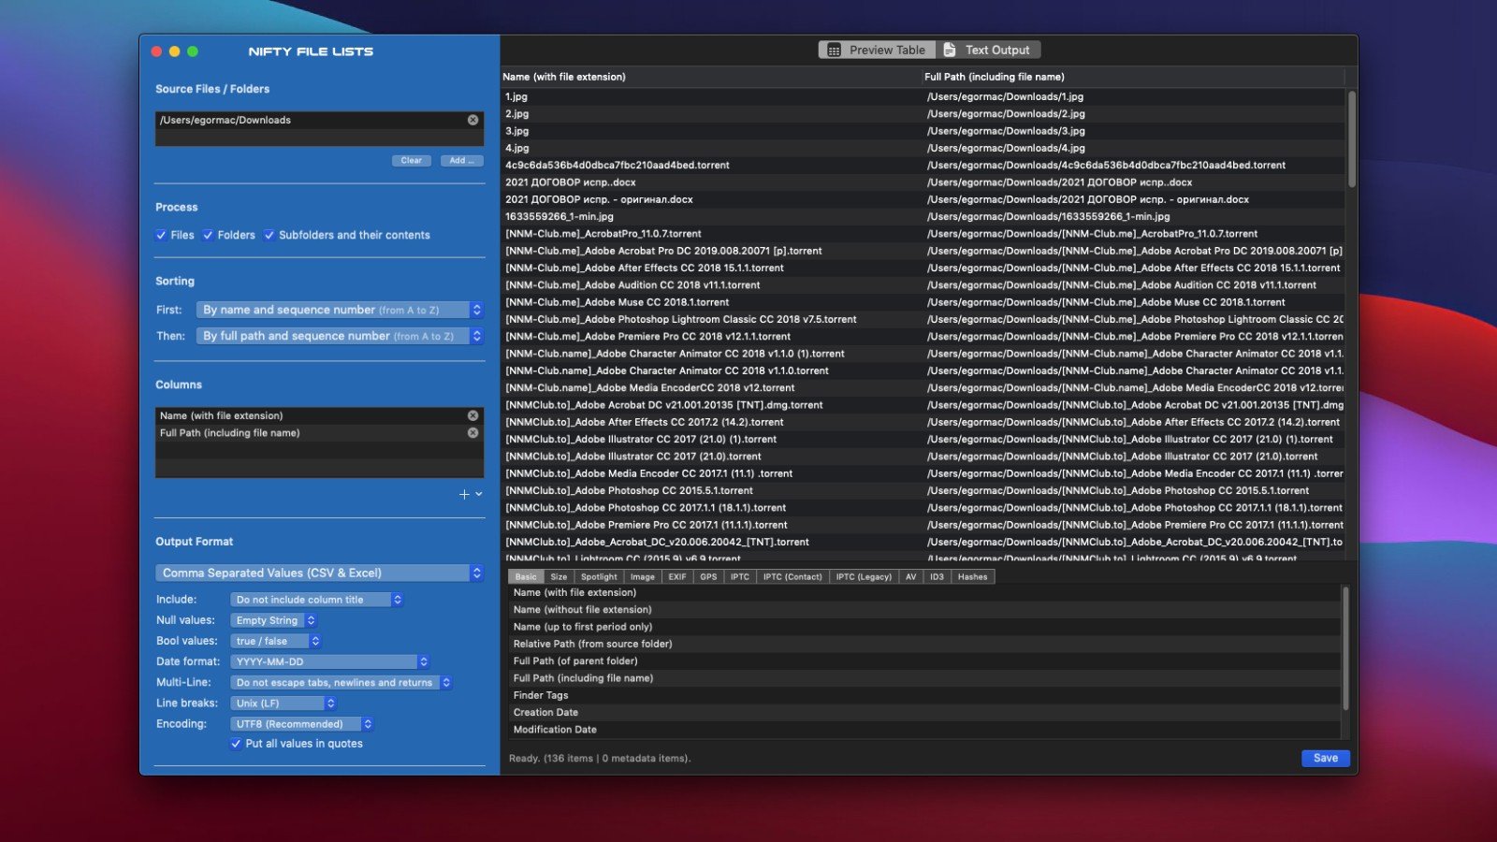Remove the Name (with file extension) column

coord(472,415)
